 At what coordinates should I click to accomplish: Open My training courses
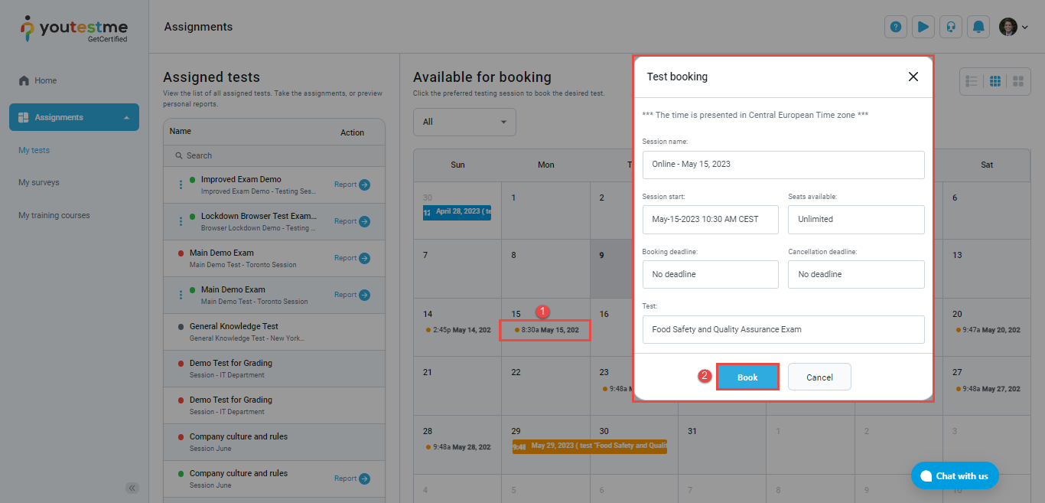tap(54, 216)
